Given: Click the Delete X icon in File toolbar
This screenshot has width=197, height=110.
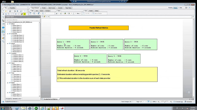Looking at the screenshot, I should [18, 14].
